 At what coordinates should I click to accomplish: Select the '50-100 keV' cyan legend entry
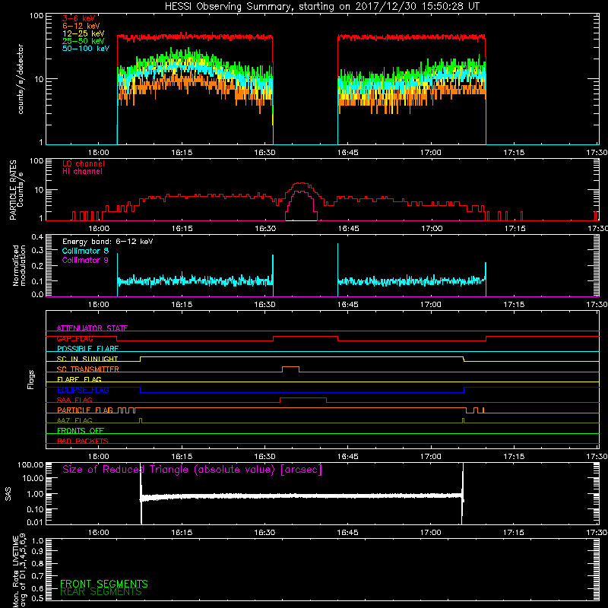coord(86,49)
